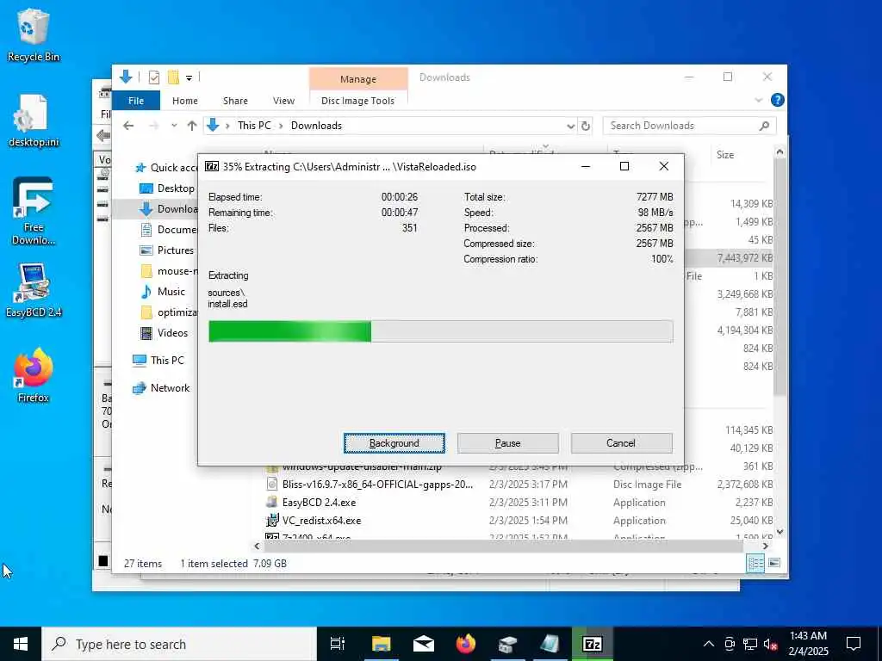Select Quick access in navigation pane
This screenshot has height=661, width=882.
[166, 168]
